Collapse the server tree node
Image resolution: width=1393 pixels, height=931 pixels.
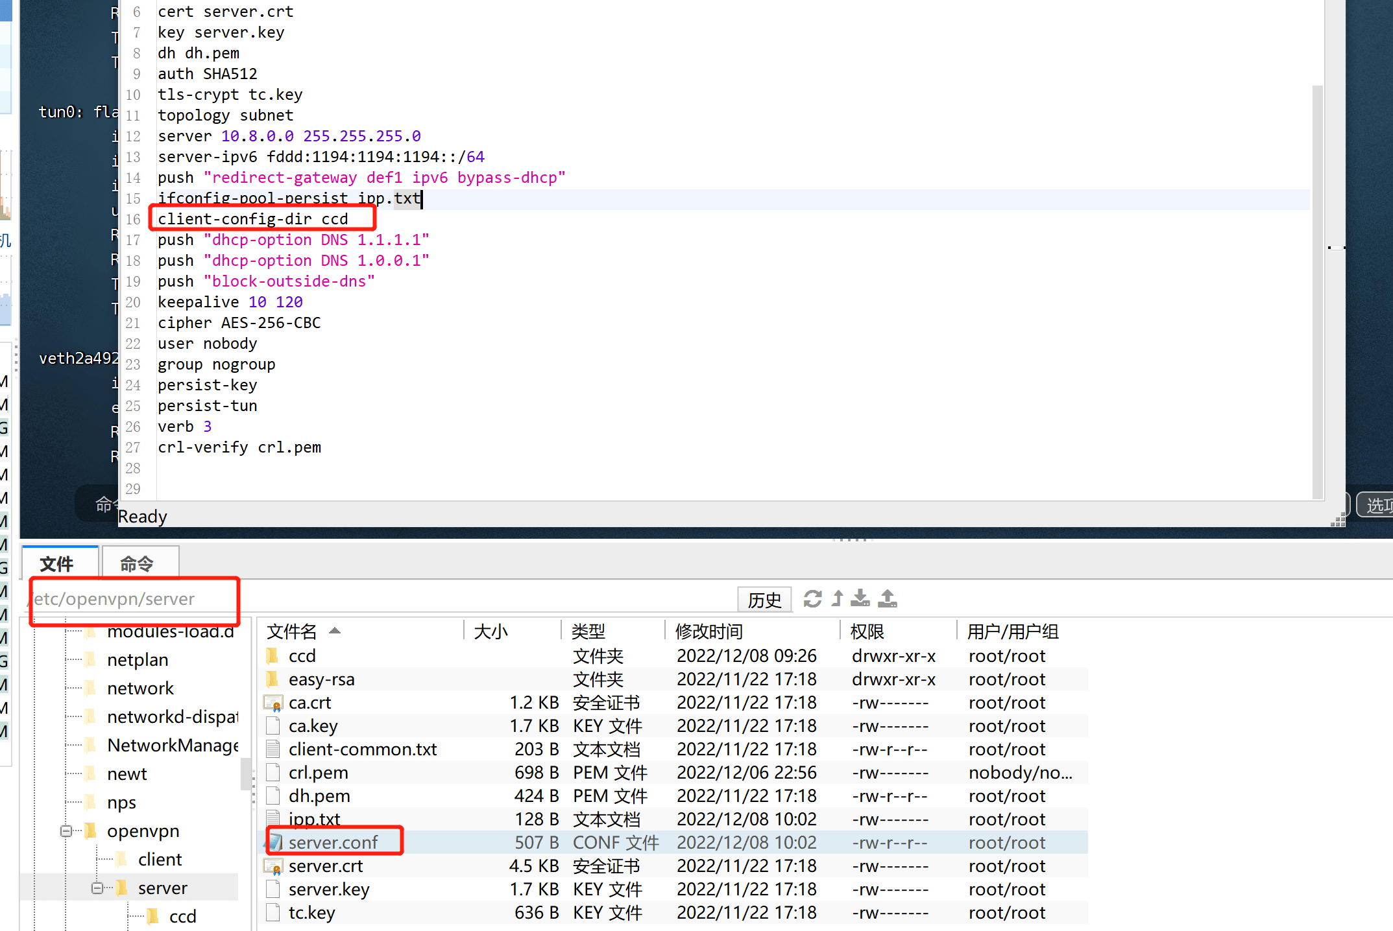point(97,888)
